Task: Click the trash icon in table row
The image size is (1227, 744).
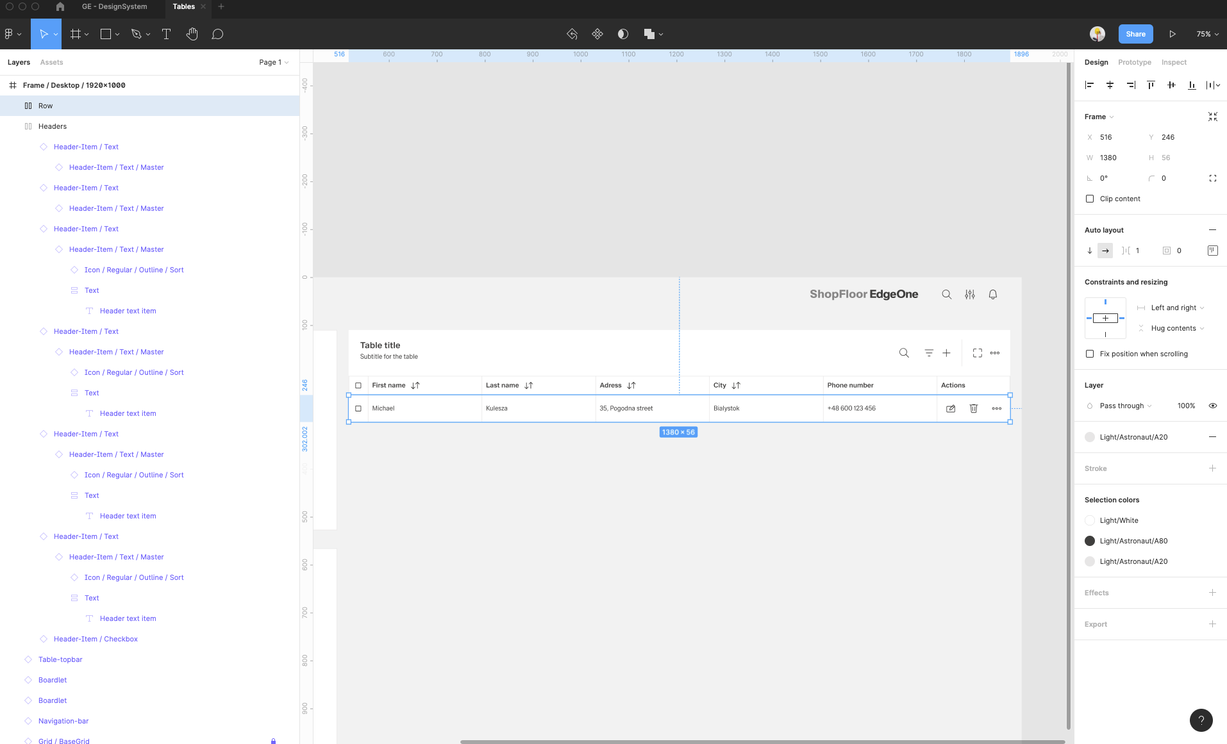Action: 973,408
